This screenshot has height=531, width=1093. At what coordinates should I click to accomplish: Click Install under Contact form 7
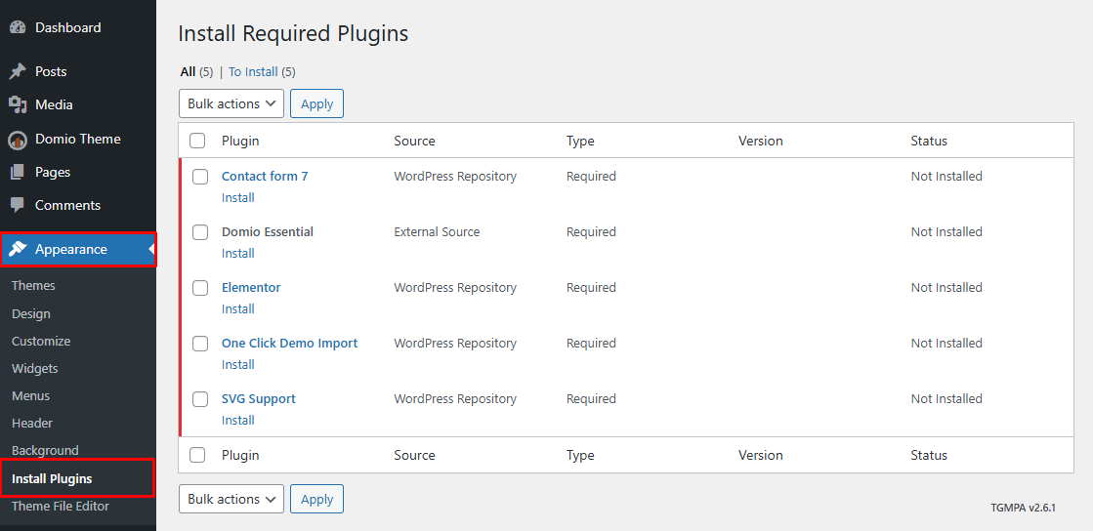pyautogui.click(x=237, y=198)
